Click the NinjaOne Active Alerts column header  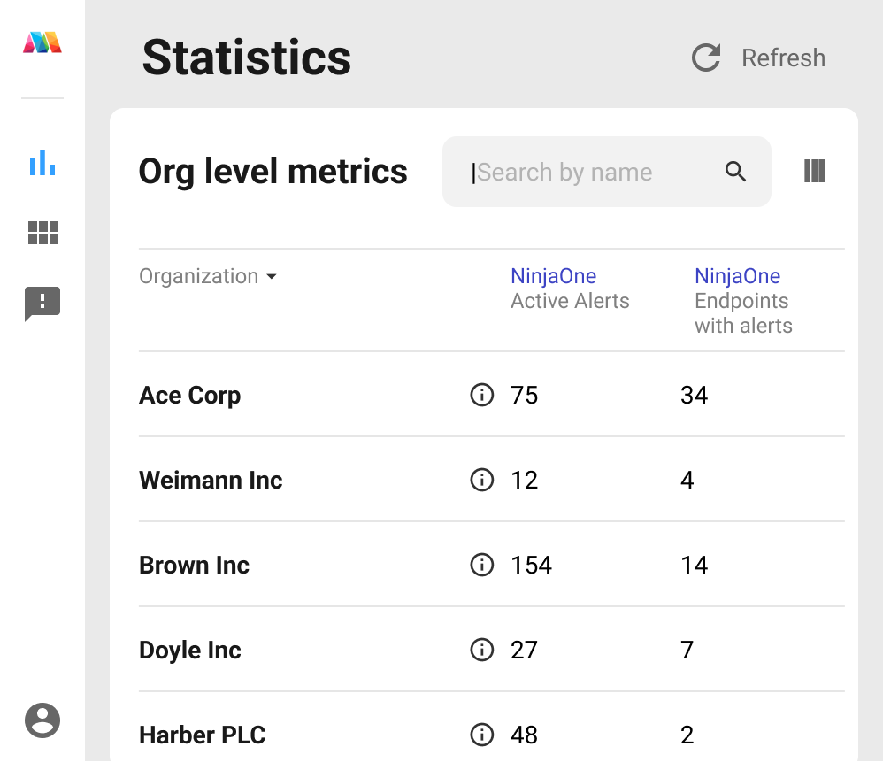570,289
